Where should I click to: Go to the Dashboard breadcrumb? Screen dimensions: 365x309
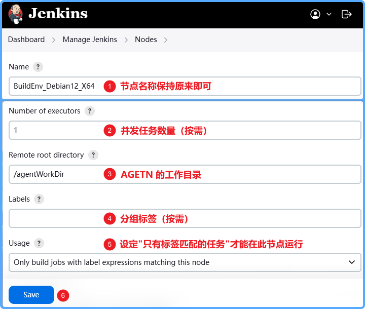tap(26, 40)
